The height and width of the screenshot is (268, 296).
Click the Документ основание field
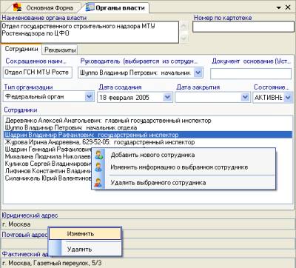pos(251,73)
